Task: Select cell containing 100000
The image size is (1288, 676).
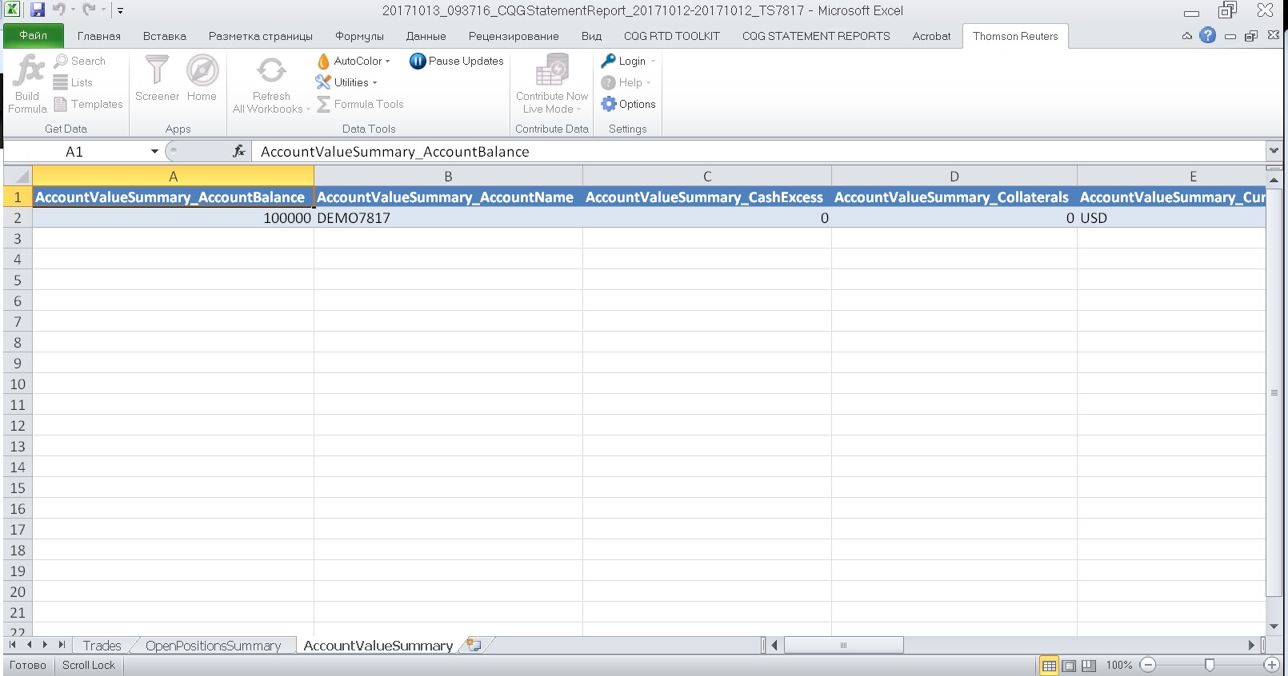Action: click(173, 217)
